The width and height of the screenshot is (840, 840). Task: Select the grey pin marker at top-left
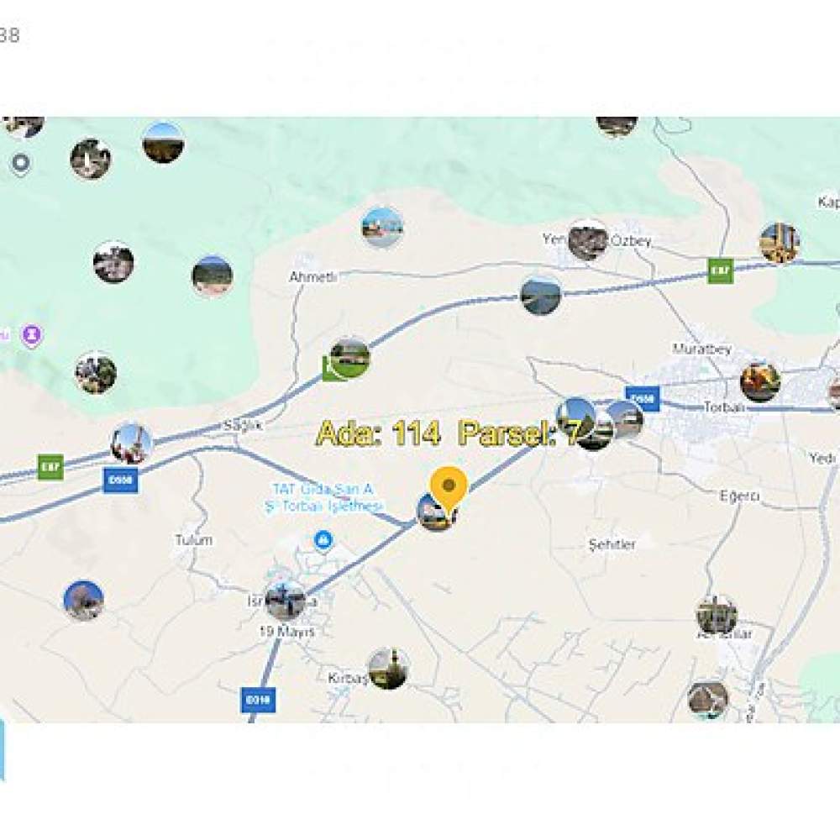pyautogui.click(x=20, y=163)
